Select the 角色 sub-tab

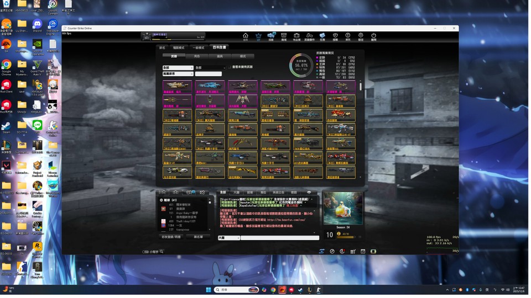[x=197, y=56]
